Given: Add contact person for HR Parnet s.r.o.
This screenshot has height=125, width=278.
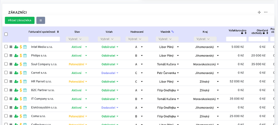Looking at the screenshot, I should (16, 81).
